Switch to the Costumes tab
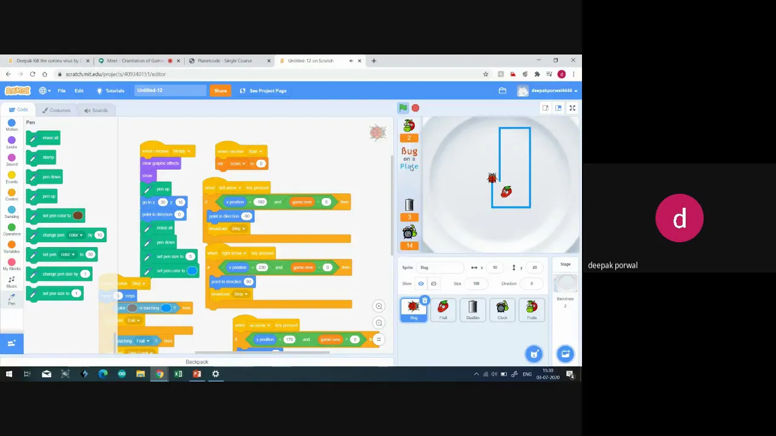Image resolution: width=776 pixels, height=436 pixels. pyautogui.click(x=56, y=110)
